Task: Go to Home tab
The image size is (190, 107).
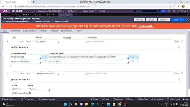Action: (5, 15)
